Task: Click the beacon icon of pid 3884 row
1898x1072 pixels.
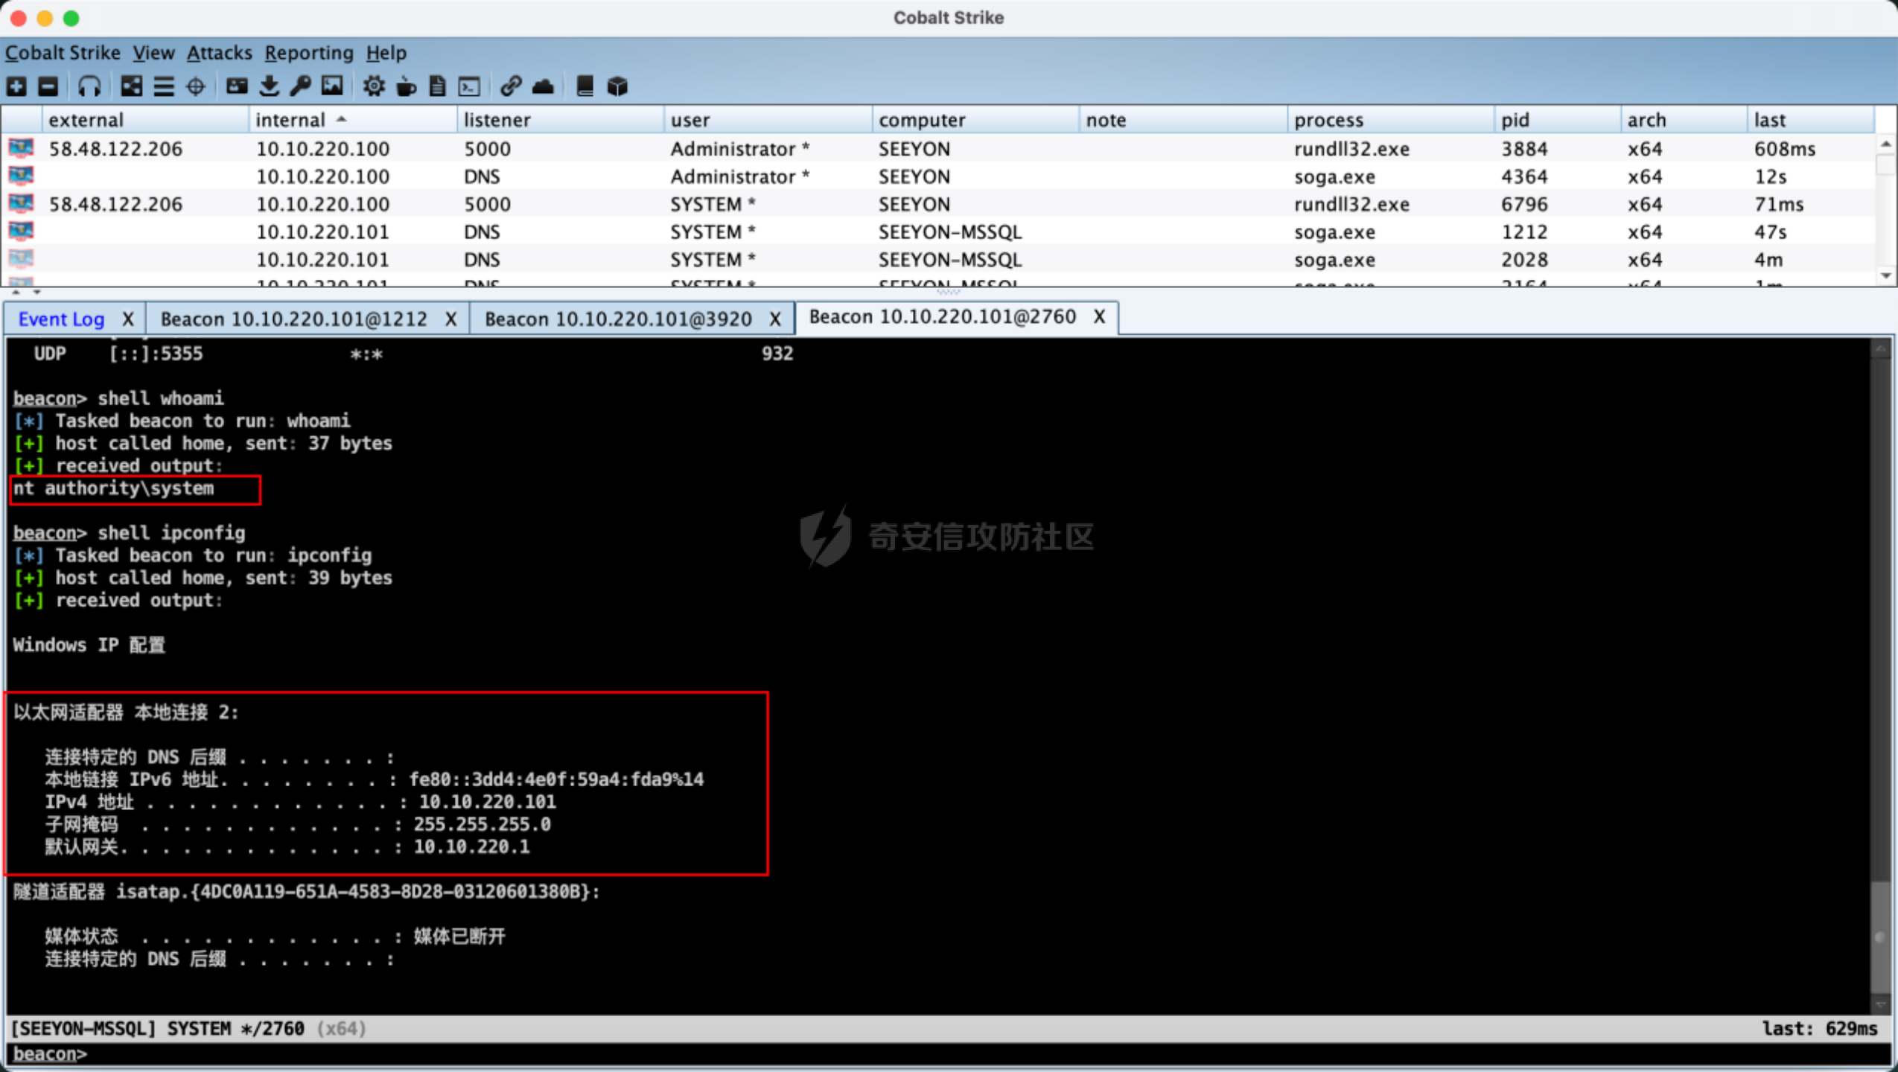Action: [21, 148]
